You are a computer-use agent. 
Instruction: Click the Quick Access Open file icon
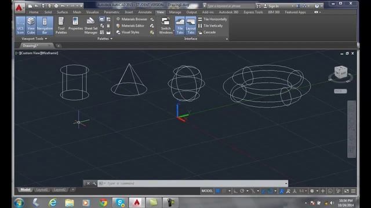click(37, 6)
